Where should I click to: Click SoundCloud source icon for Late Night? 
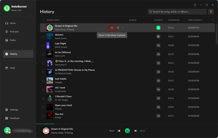pyautogui.click(x=158, y=45)
